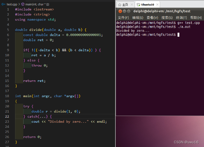The width and height of the screenshot is (204, 147).
Task: Close the Ubuntu10 tab
Action: coord(157,4)
